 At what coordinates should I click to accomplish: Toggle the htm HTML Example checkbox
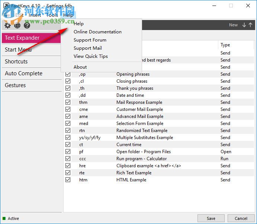68,180
